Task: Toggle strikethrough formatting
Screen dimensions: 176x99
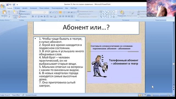Action: (x=42, y=16)
